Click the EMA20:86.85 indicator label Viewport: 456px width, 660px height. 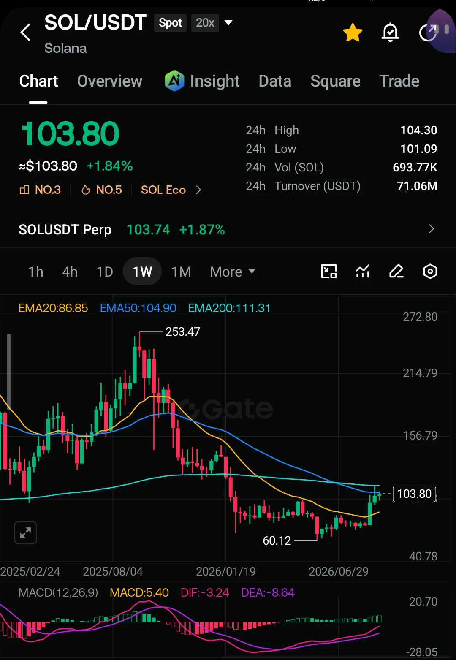(53, 308)
